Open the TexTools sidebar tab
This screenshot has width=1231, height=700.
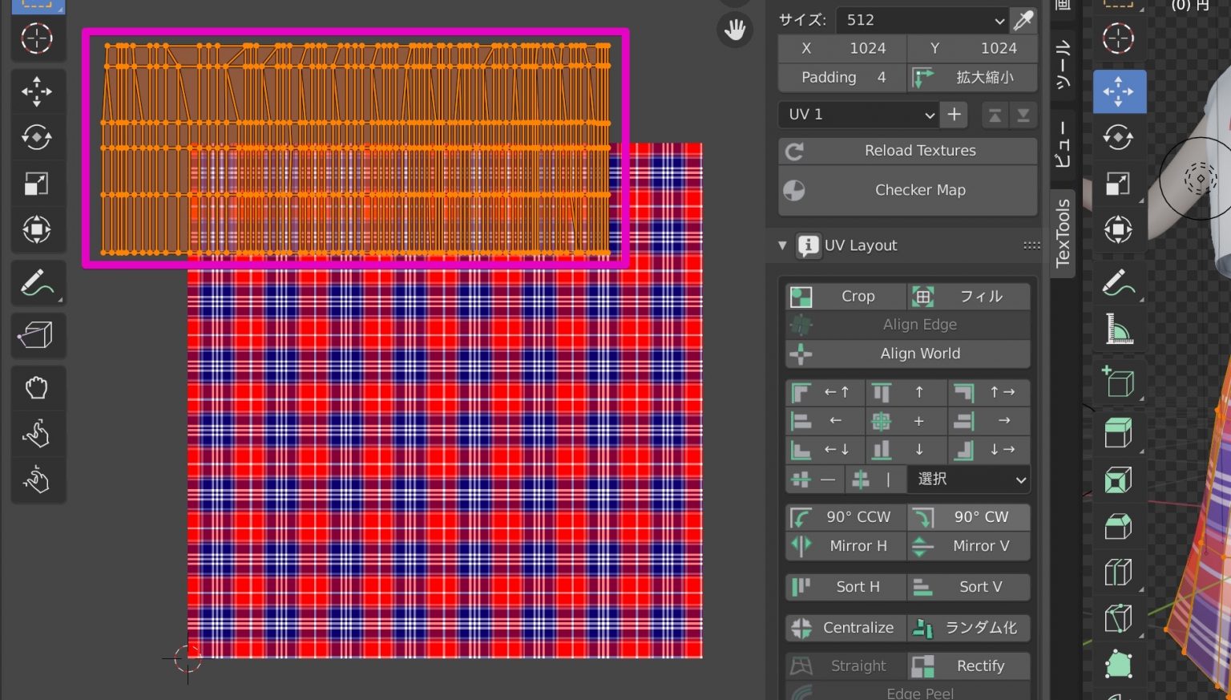(1064, 233)
